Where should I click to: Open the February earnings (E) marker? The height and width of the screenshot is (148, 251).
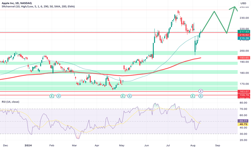(x=52, y=96)
